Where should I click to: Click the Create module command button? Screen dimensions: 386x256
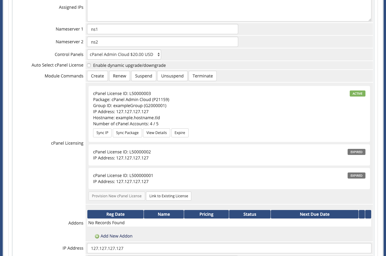coord(97,76)
